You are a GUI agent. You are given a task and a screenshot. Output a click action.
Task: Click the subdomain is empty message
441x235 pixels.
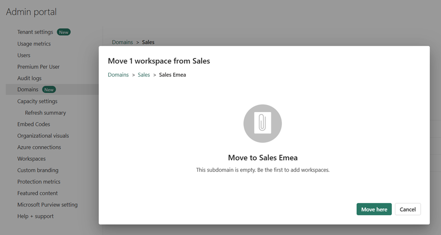(263, 170)
